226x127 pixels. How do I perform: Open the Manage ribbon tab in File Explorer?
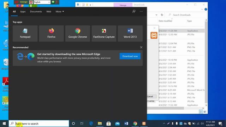[x=123, y=5]
